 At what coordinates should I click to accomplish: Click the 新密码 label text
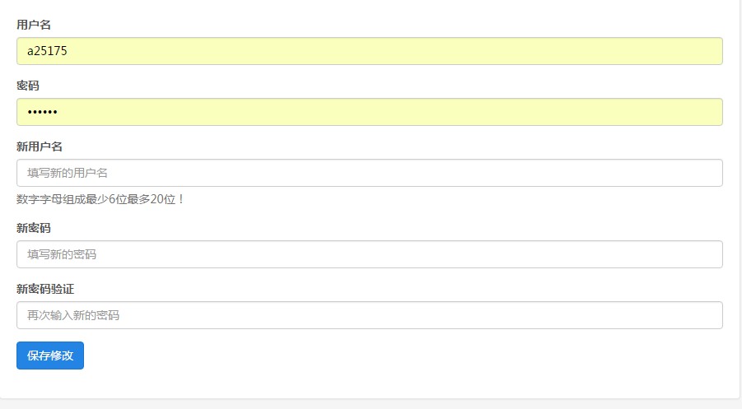pos(34,228)
